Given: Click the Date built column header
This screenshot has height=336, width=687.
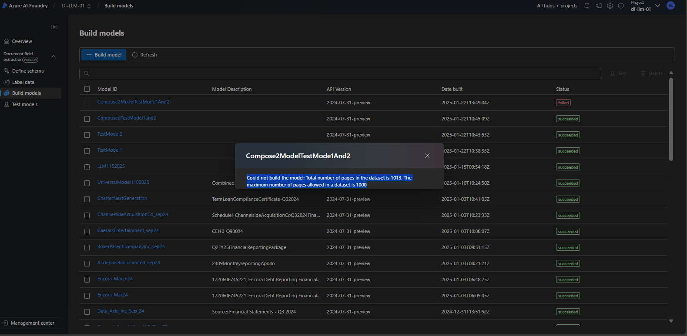Looking at the screenshot, I should pyautogui.click(x=452, y=89).
